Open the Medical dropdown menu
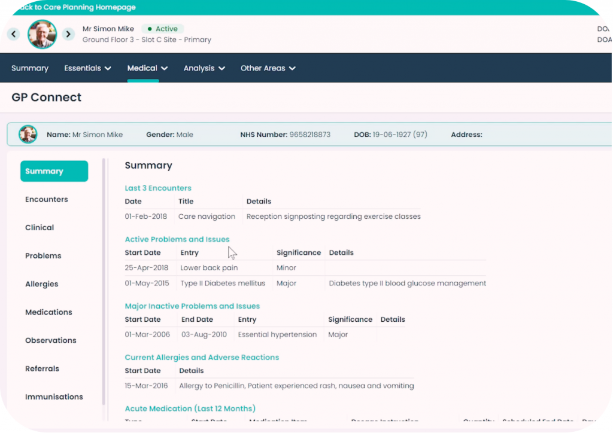The width and height of the screenshot is (613, 433). click(x=147, y=68)
